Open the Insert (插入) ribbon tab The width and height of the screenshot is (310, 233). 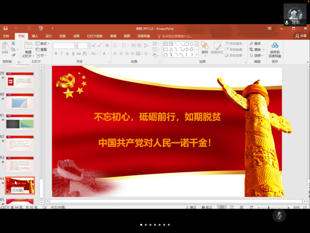[x=35, y=36]
